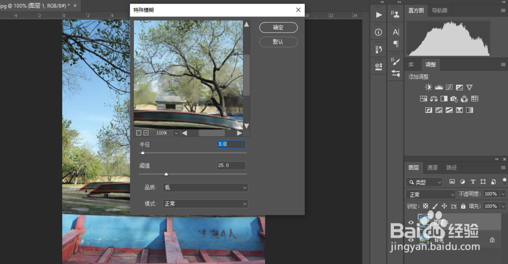The height and width of the screenshot is (264, 508).
Task: Add a Selective Color adjustment
Action: click(x=459, y=110)
